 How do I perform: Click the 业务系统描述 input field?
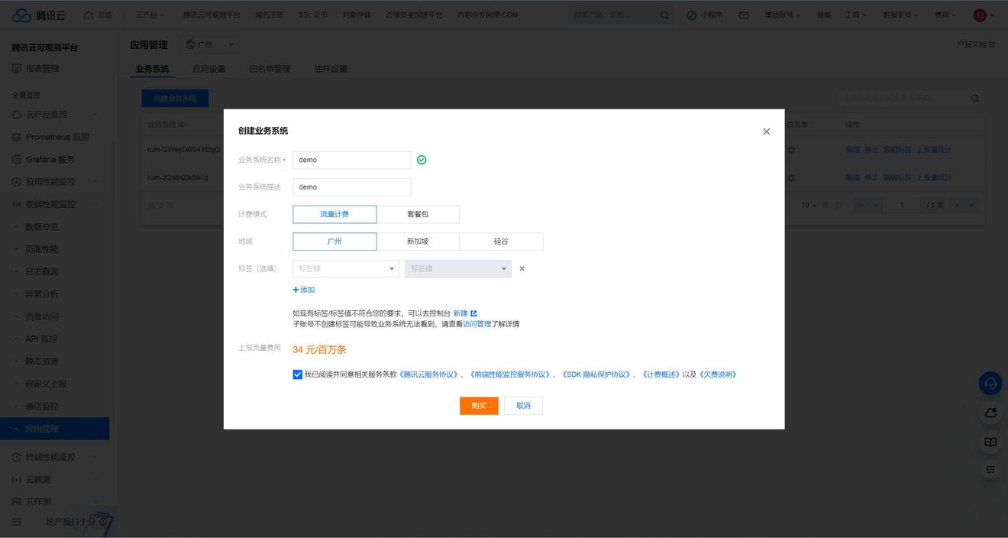tap(351, 187)
